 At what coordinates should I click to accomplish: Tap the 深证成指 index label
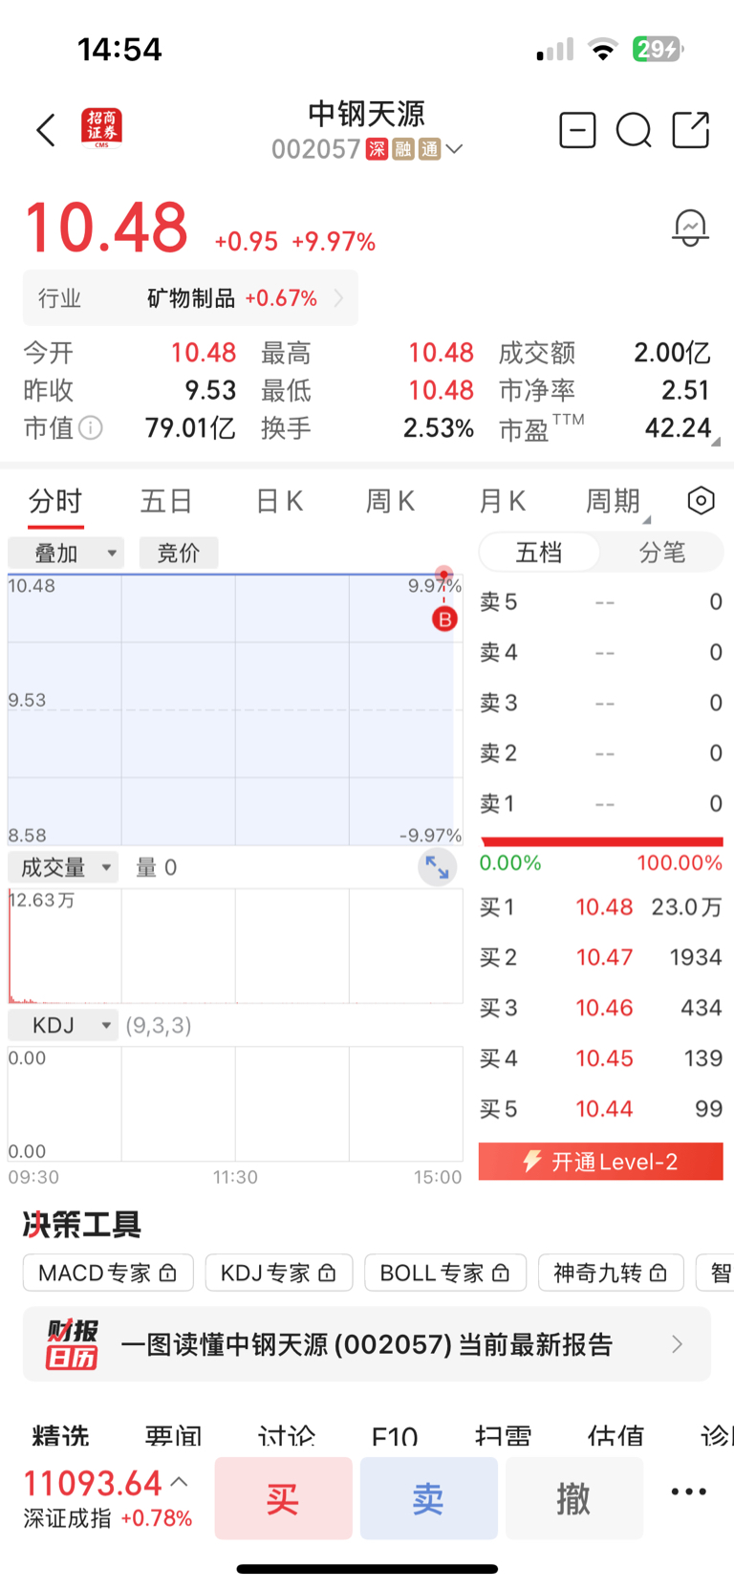click(x=67, y=1518)
